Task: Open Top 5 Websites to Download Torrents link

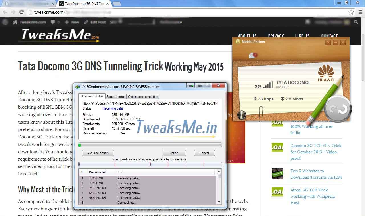Action: [x=316, y=174]
